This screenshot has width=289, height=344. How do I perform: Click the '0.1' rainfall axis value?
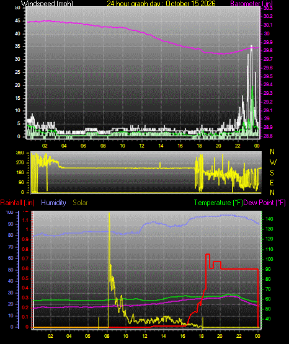coord(25,317)
